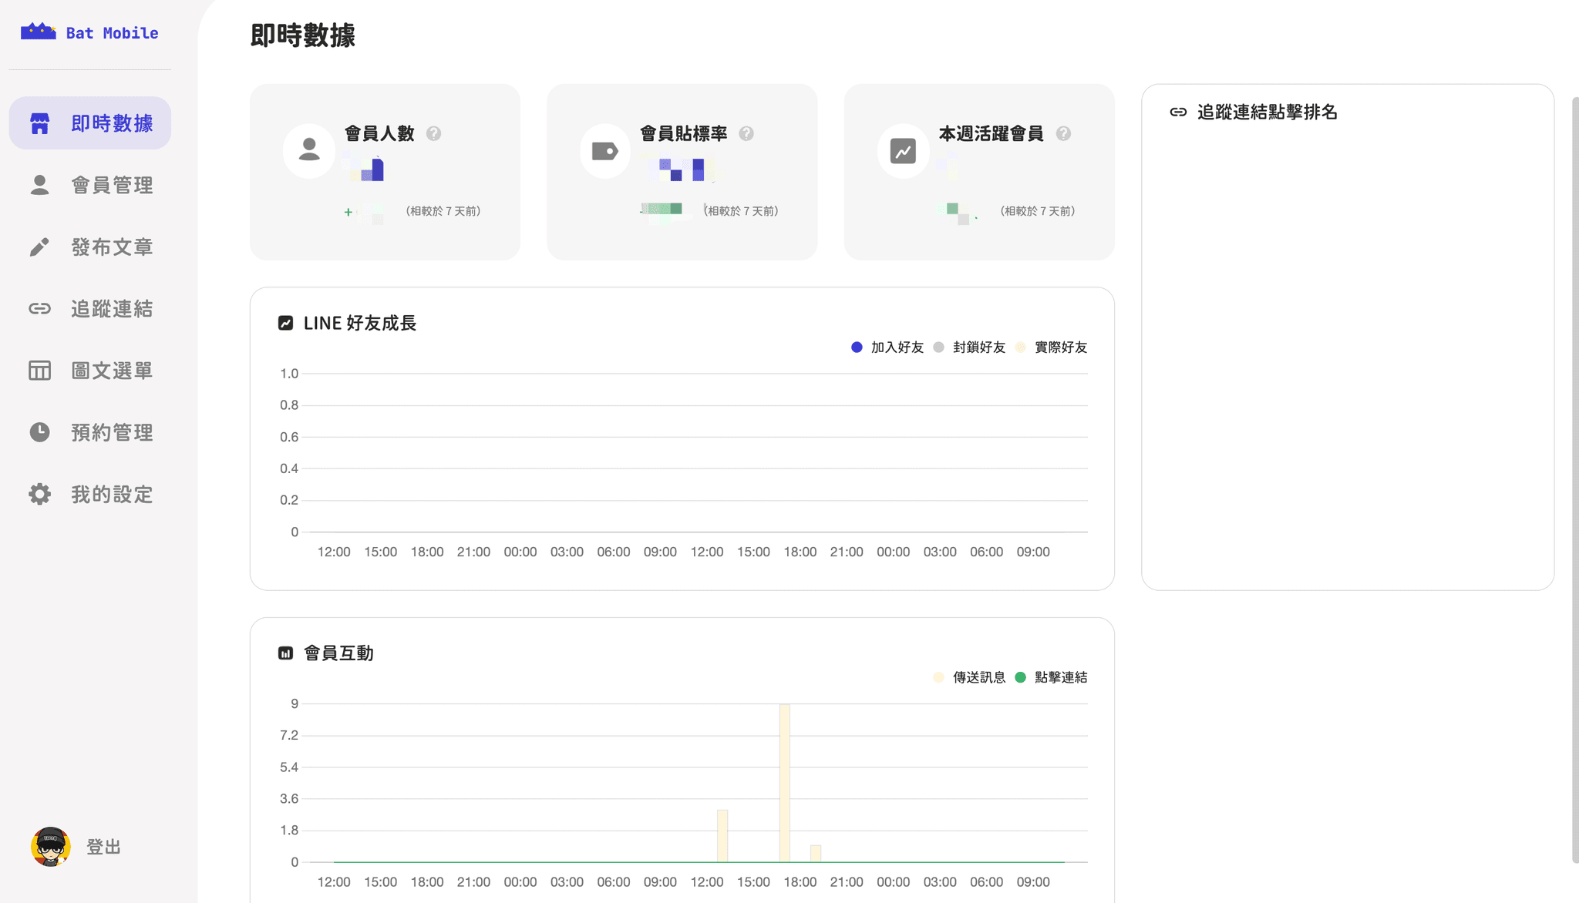The height and width of the screenshot is (903, 1579).
Task: Click the gear icon beside 我的設定
Action: [x=39, y=494]
